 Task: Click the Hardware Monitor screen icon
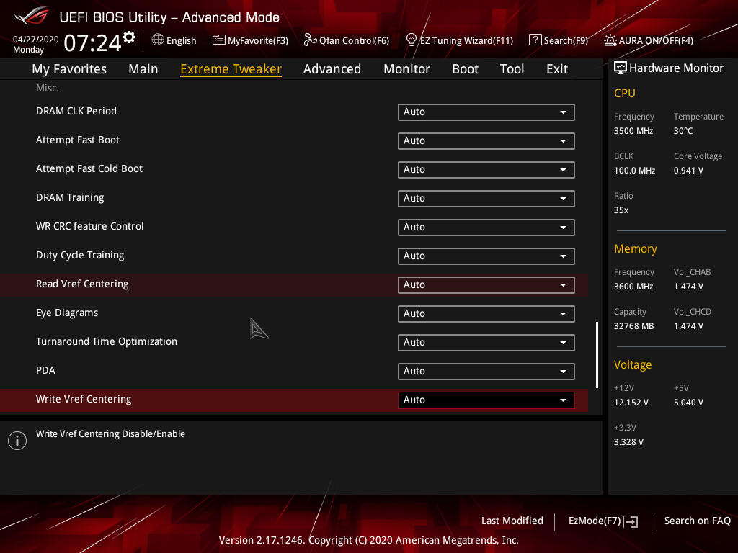click(621, 68)
